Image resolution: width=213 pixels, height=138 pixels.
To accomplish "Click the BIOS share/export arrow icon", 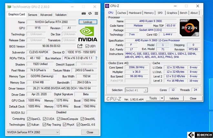I will (80, 46).
